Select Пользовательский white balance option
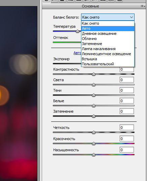The image size is (147, 181). (108, 64)
